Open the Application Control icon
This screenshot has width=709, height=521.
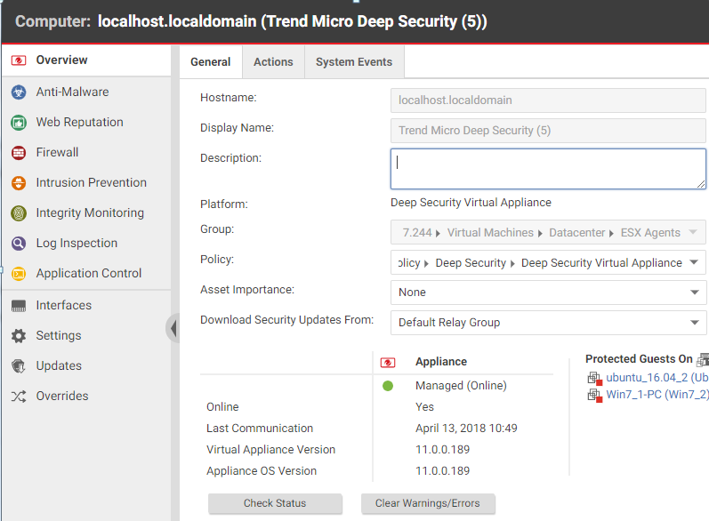point(18,274)
